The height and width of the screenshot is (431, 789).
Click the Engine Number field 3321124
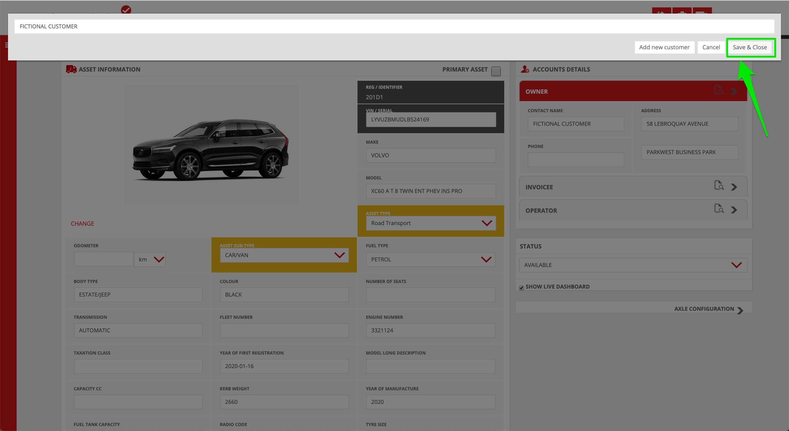[431, 330]
